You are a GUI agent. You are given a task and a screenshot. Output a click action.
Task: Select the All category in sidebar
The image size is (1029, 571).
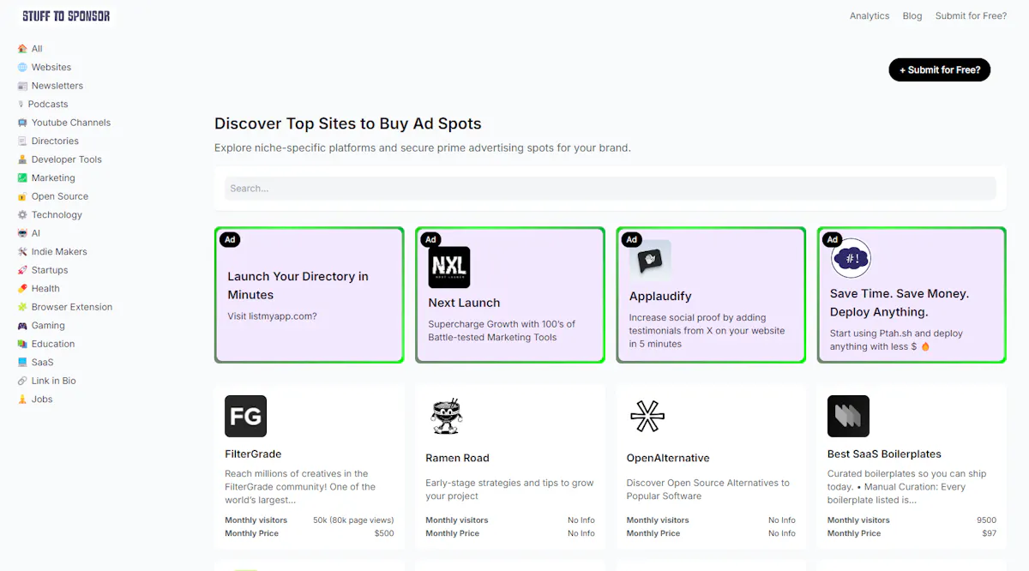(37, 49)
